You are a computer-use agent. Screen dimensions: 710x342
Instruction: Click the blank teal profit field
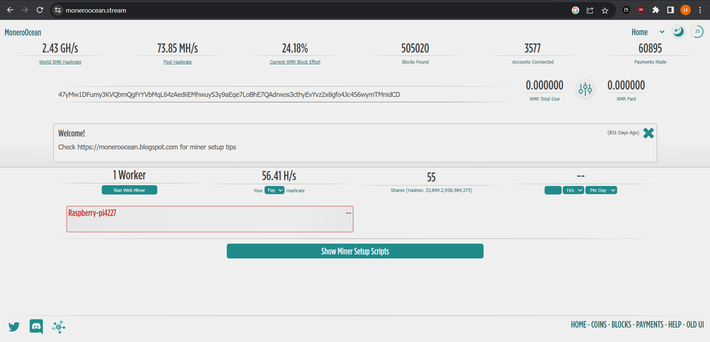click(x=553, y=190)
